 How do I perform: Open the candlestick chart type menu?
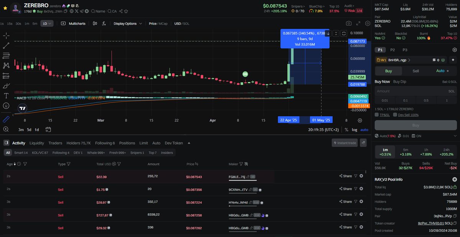95,23
